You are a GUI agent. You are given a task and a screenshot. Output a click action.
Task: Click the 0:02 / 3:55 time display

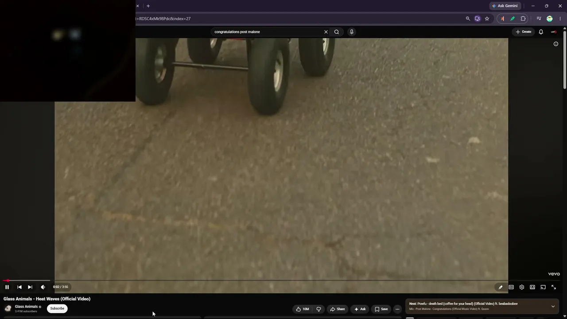coord(61,287)
